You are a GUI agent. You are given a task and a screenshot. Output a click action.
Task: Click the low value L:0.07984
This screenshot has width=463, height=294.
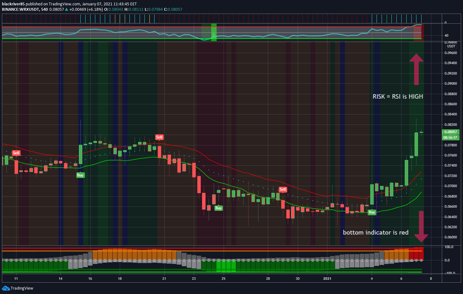coord(154,9)
